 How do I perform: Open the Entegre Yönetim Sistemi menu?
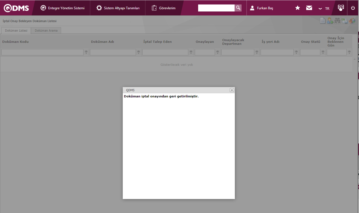(62, 8)
